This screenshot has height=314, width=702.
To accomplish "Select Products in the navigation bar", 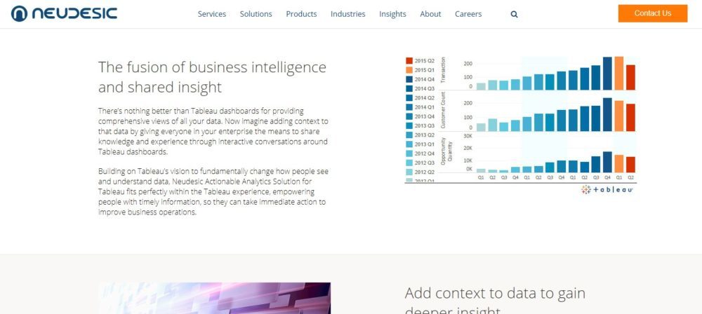I will [x=301, y=14].
